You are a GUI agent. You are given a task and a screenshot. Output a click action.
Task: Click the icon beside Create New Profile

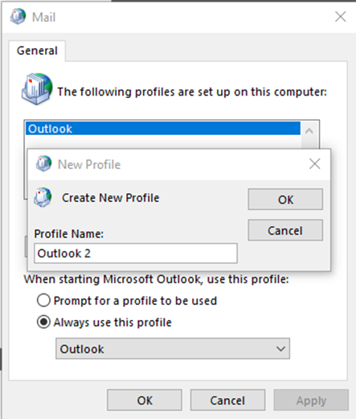[x=43, y=197]
